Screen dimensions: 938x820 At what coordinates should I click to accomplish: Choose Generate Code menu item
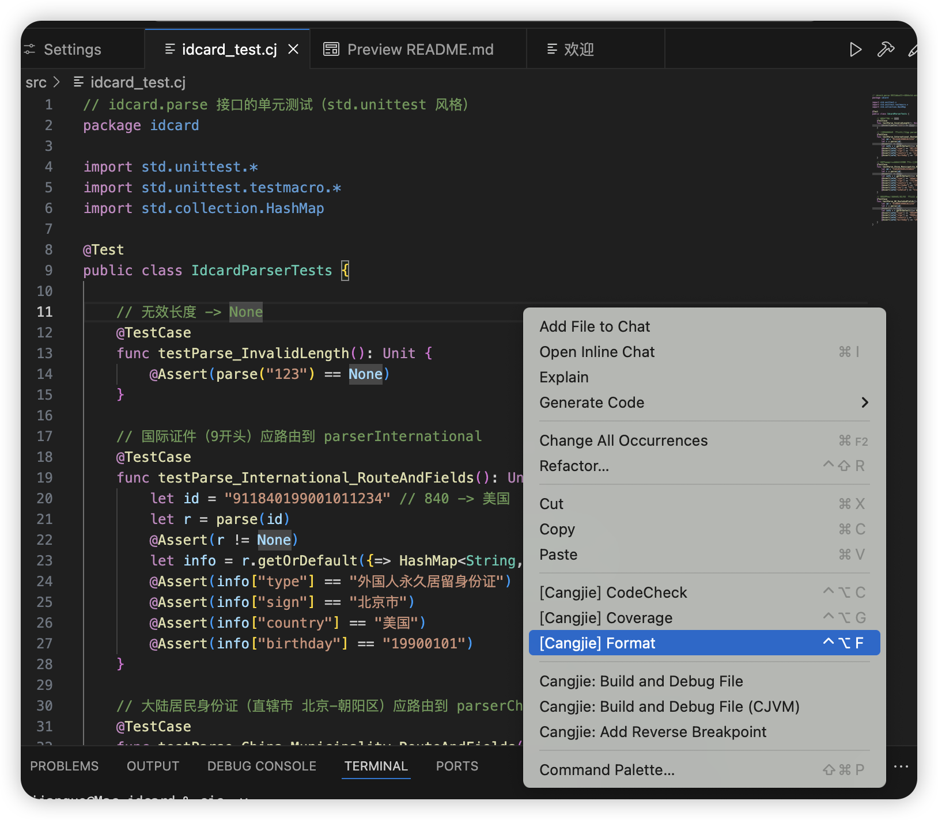(704, 403)
